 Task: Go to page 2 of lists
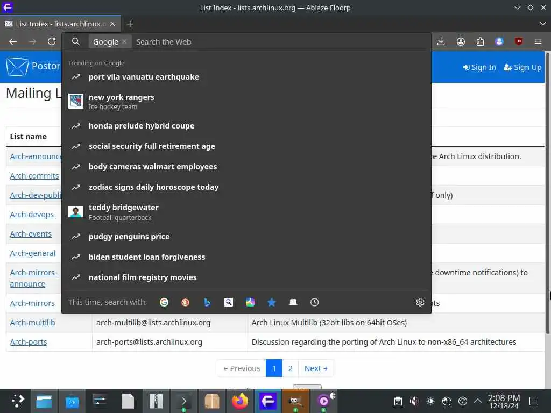pos(290,368)
